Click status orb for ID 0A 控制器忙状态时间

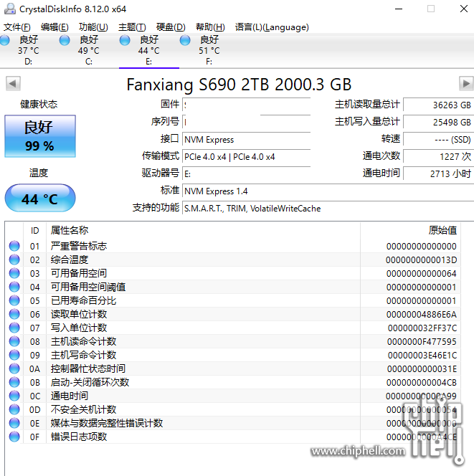[x=14, y=368]
